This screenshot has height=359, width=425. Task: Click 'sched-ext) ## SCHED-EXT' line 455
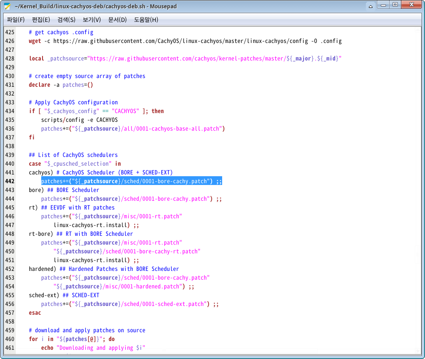[x=64, y=295]
